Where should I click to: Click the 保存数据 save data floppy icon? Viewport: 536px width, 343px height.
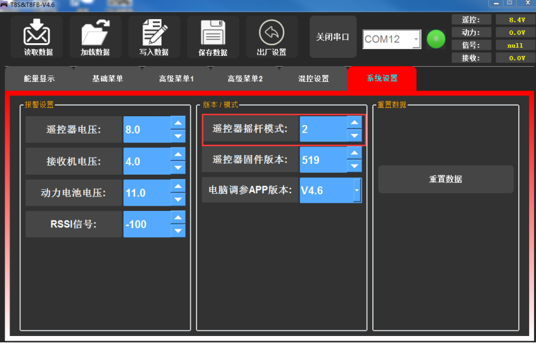point(213,32)
